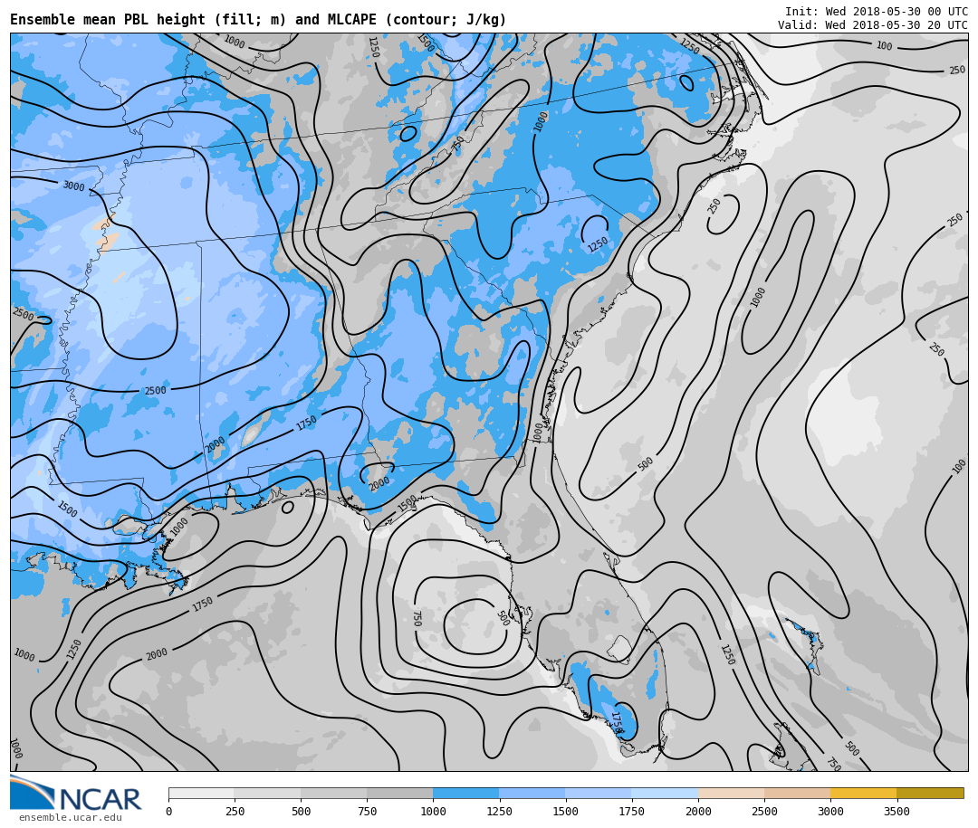Pick the 3000–3500 gold colorbar swatch
Image resolution: width=978 pixels, height=828 pixels.
pyautogui.click(x=863, y=793)
